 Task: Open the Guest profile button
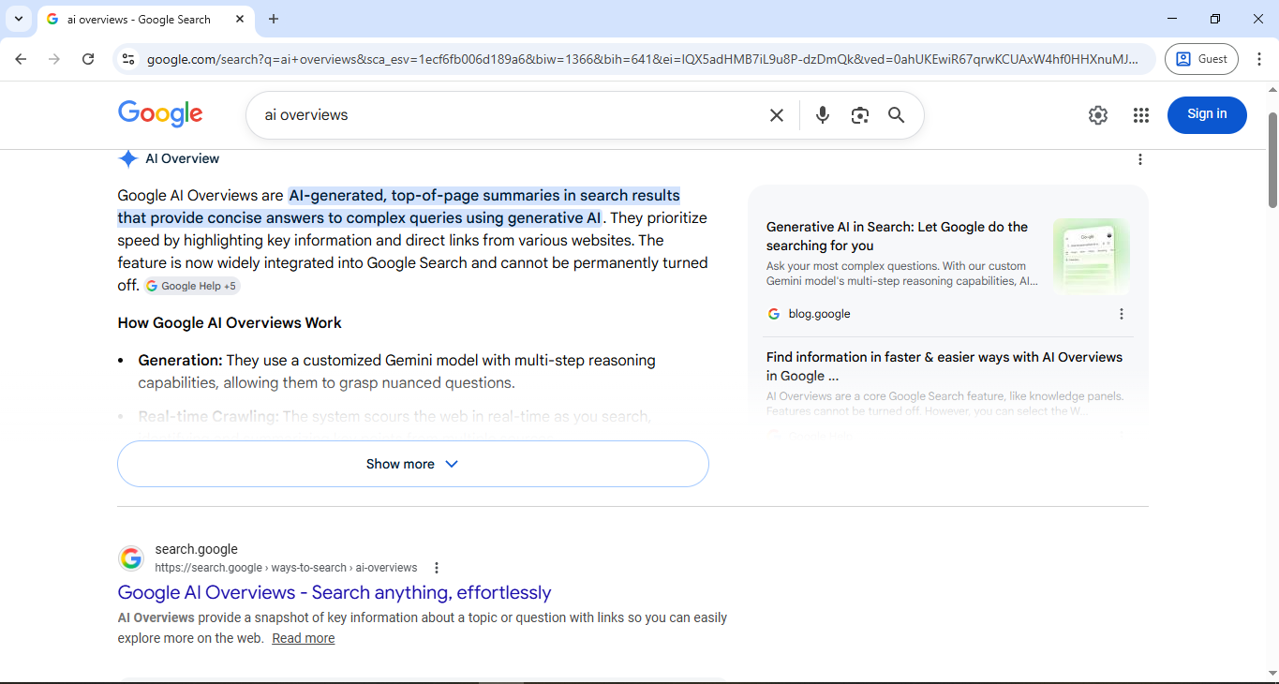coord(1201,59)
